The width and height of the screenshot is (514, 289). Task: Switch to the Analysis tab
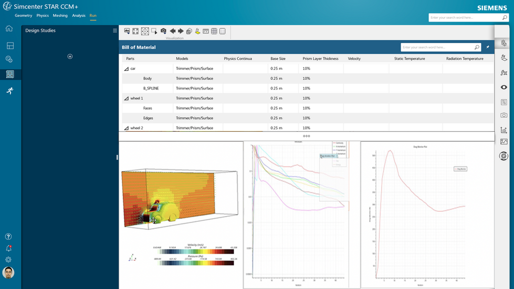pos(79,15)
